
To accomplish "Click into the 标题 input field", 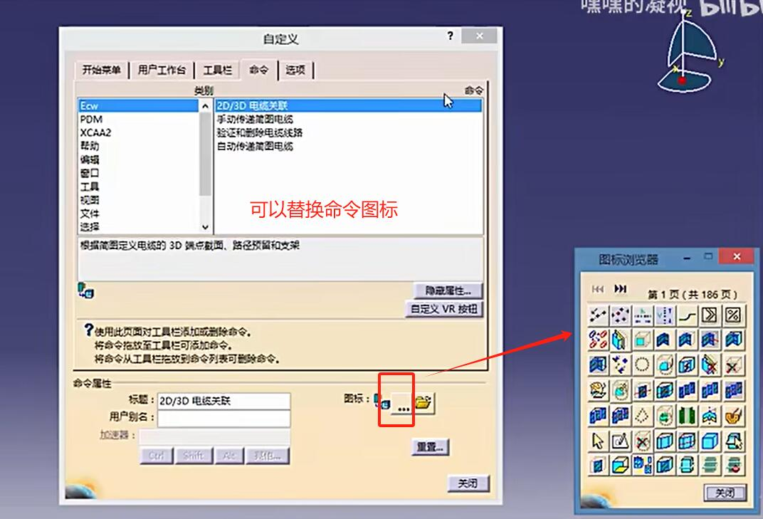I will pos(223,401).
